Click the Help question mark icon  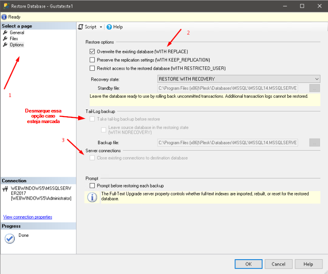pos(109,27)
